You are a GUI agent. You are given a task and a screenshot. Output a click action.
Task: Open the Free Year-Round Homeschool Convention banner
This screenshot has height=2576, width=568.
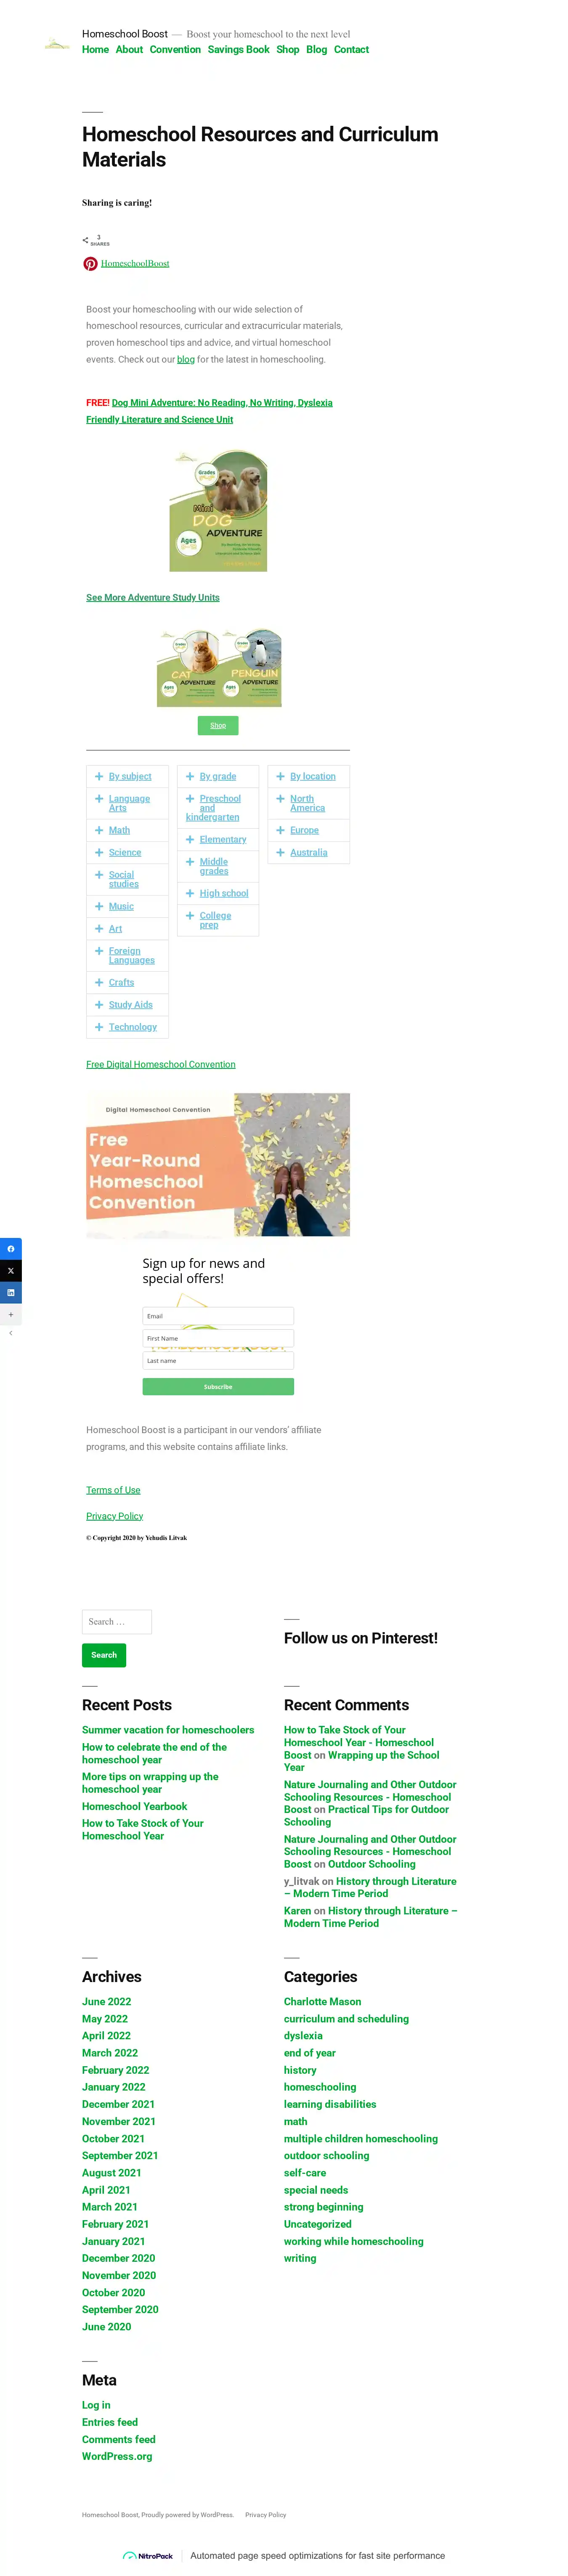coord(218,1165)
